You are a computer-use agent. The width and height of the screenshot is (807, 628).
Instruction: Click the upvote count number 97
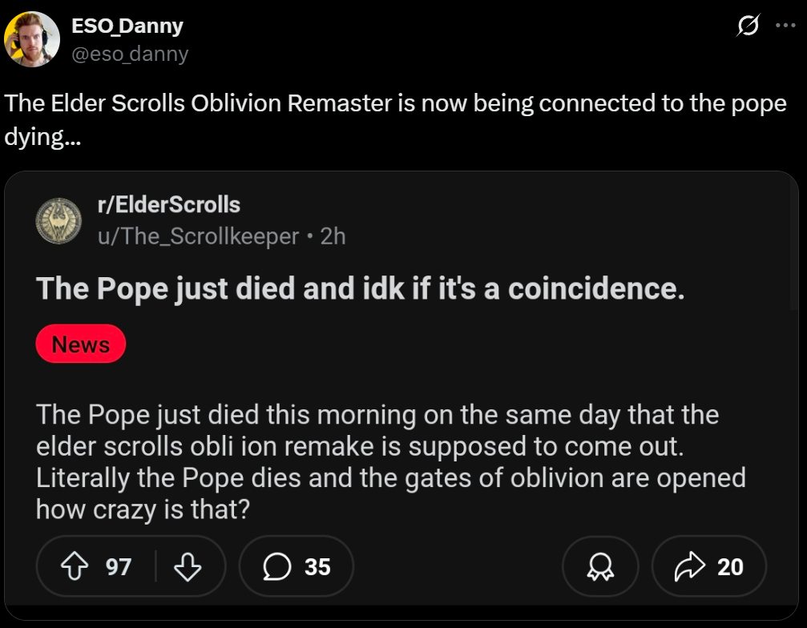pyautogui.click(x=119, y=567)
